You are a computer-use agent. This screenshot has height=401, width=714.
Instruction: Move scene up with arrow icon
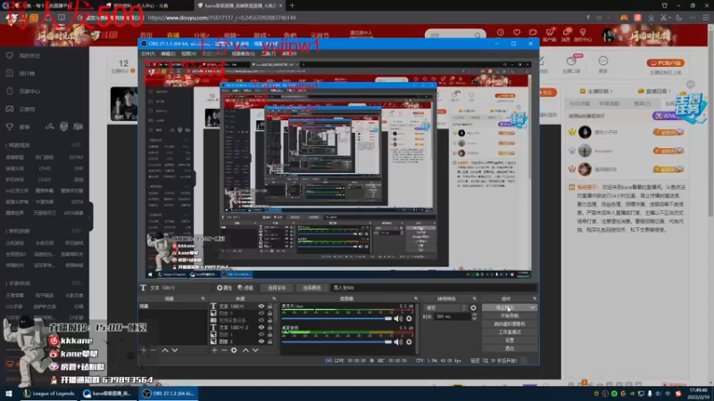coord(165,350)
